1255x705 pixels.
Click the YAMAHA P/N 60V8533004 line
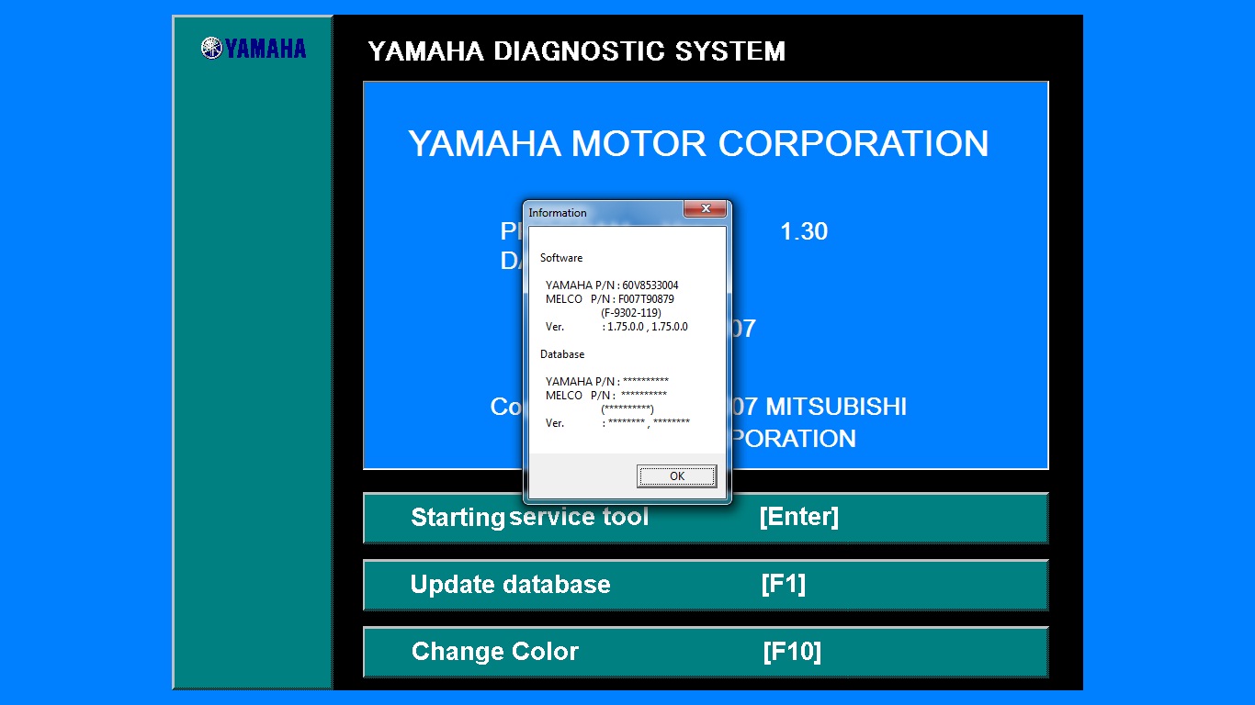pos(612,285)
